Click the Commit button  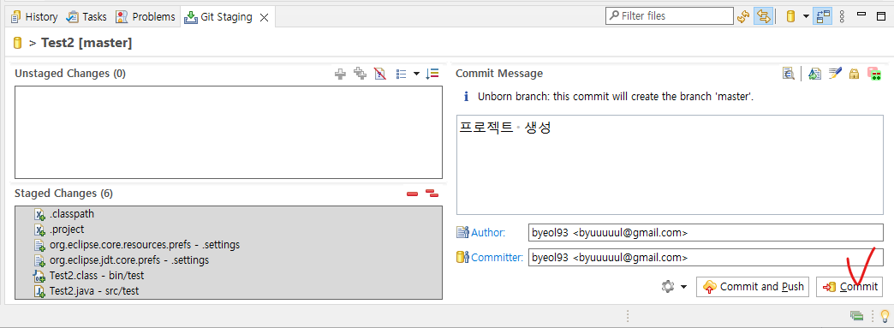pyautogui.click(x=849, y=287)
